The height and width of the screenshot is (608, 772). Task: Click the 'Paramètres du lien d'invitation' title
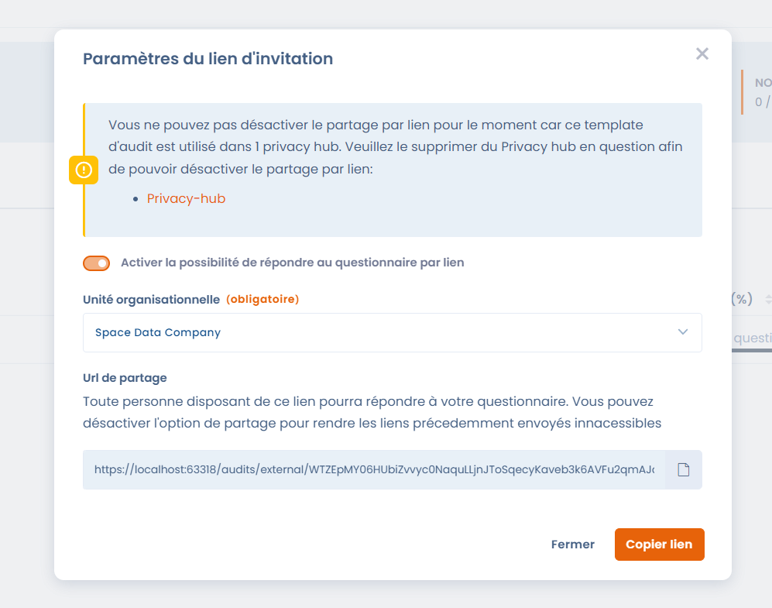pyautogui.click(x=208, y=59)
